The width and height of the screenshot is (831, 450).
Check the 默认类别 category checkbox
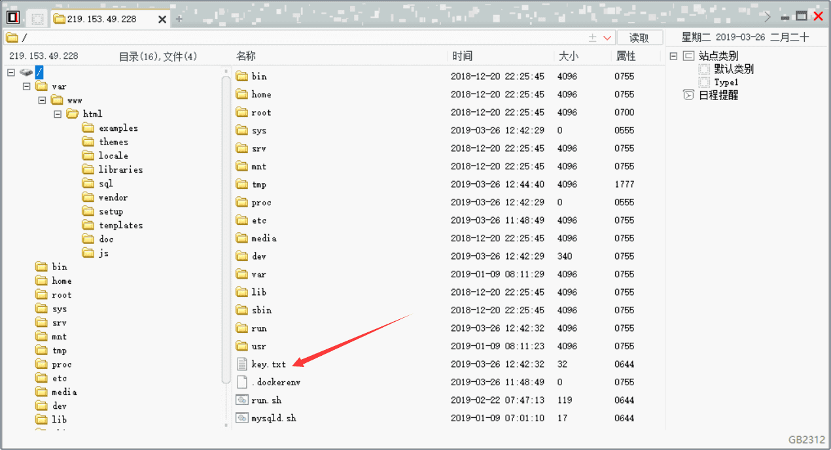click(703, 68)
